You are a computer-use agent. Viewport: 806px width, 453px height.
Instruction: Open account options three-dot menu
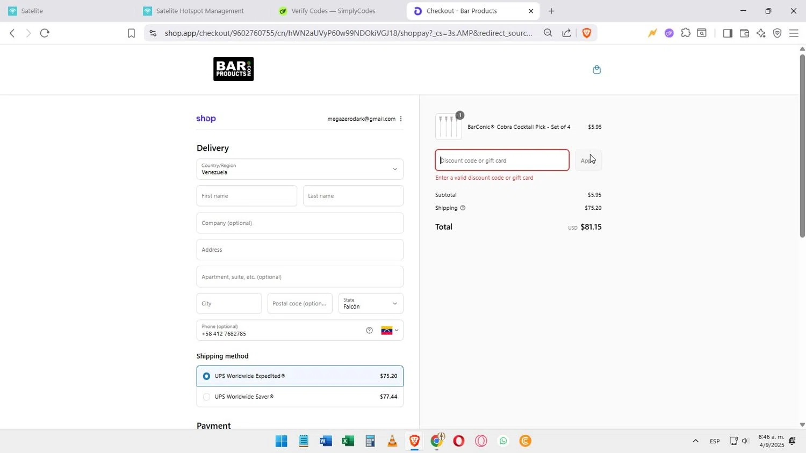401,119
